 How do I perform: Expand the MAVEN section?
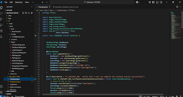click(x=19, y=94)
